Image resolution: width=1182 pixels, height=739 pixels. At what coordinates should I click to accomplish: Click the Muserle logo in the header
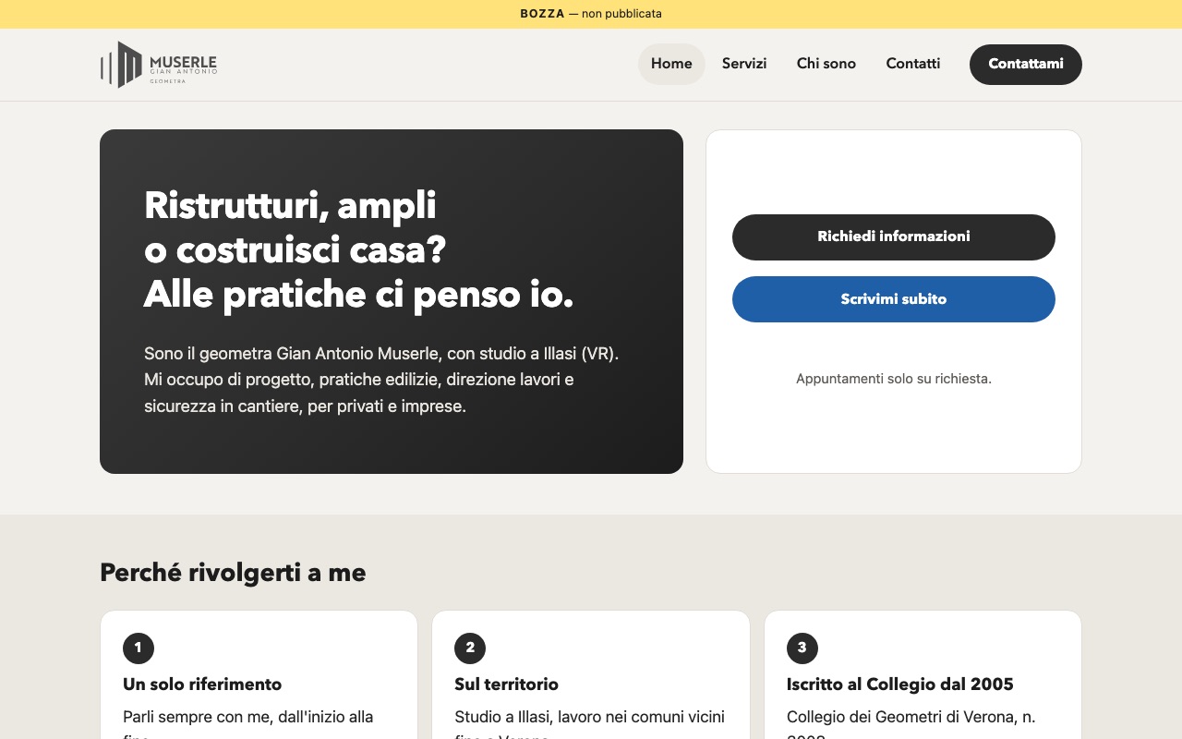(159, 65)
